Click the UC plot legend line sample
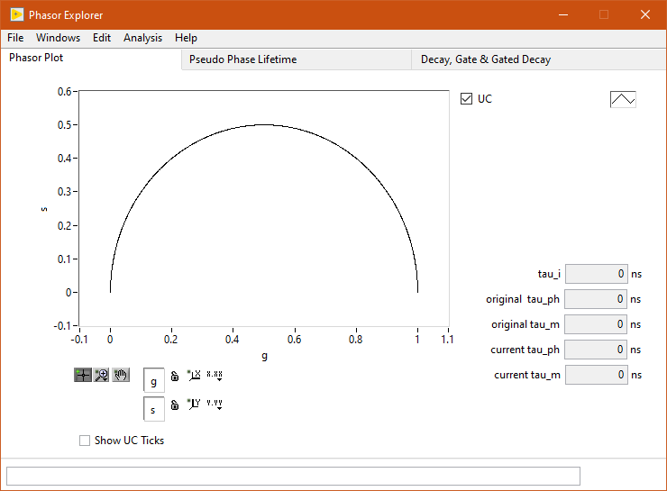The image size is (667, 491). pyautogui.click(x=623, y=99)
